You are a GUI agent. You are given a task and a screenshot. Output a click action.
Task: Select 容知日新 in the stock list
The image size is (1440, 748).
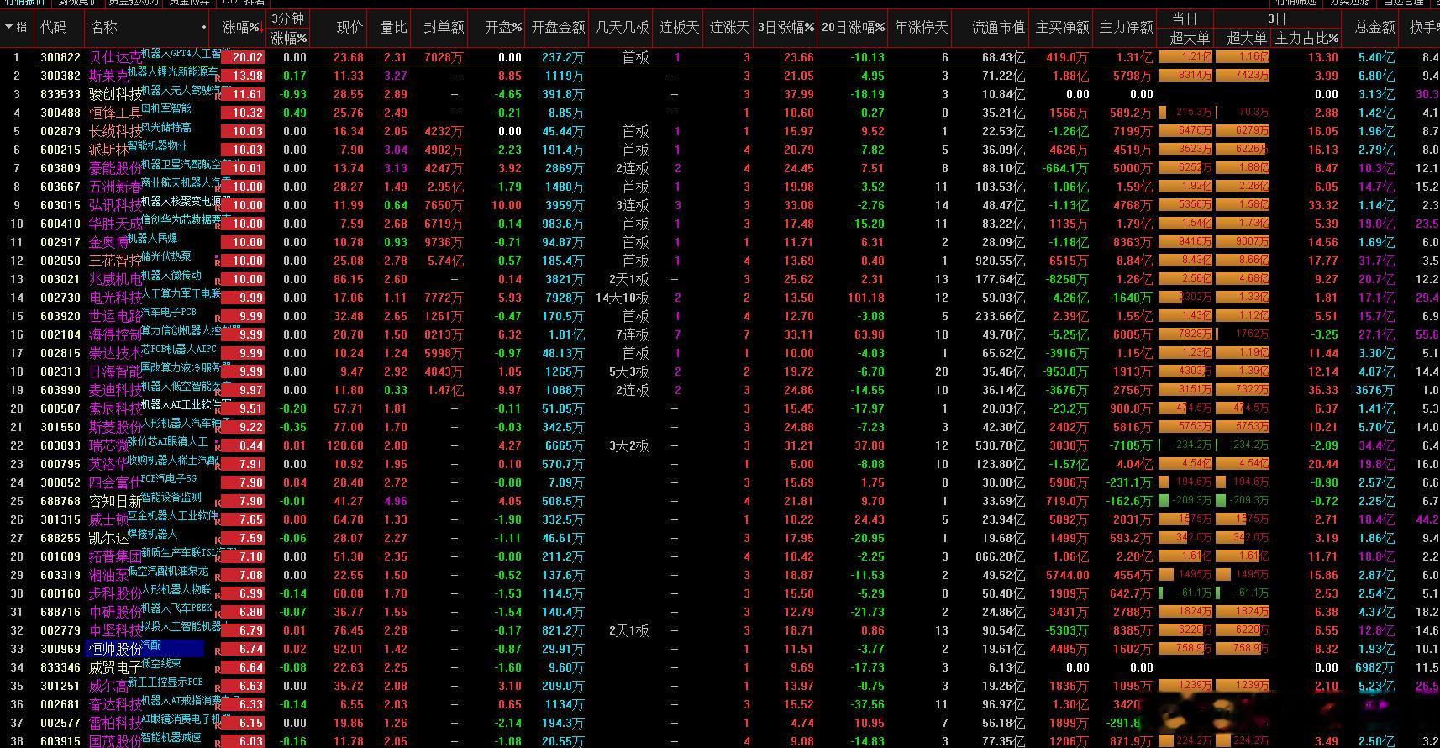pyautogui.click(x=115, y=501)
